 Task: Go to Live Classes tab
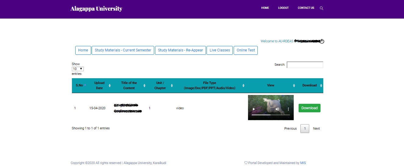coord(220,50)
